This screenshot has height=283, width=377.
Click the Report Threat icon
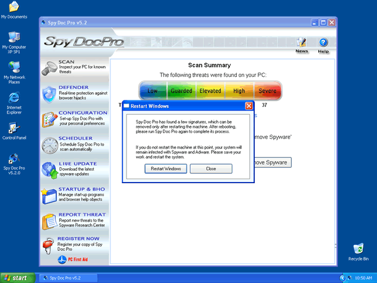(x=49, y=221)
